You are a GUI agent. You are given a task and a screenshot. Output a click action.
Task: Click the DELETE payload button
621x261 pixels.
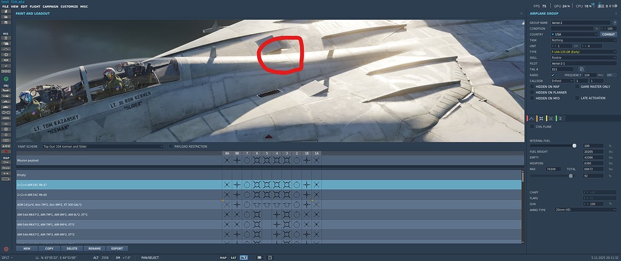point(72,249)
